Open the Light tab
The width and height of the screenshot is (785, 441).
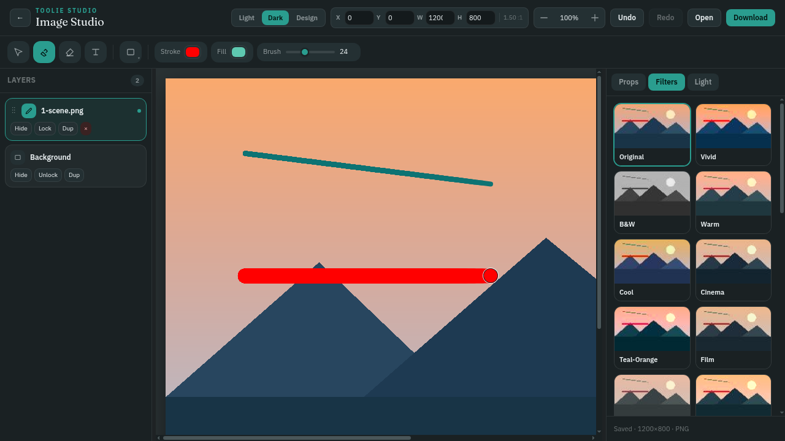703,82
